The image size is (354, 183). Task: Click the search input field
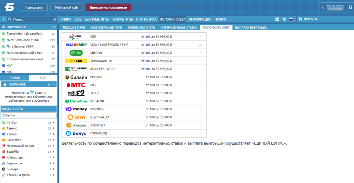(x=31, y=19)
